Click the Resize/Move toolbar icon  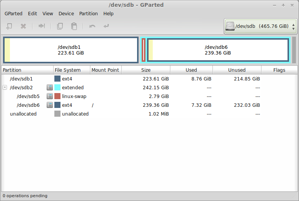tap(42, 26)
